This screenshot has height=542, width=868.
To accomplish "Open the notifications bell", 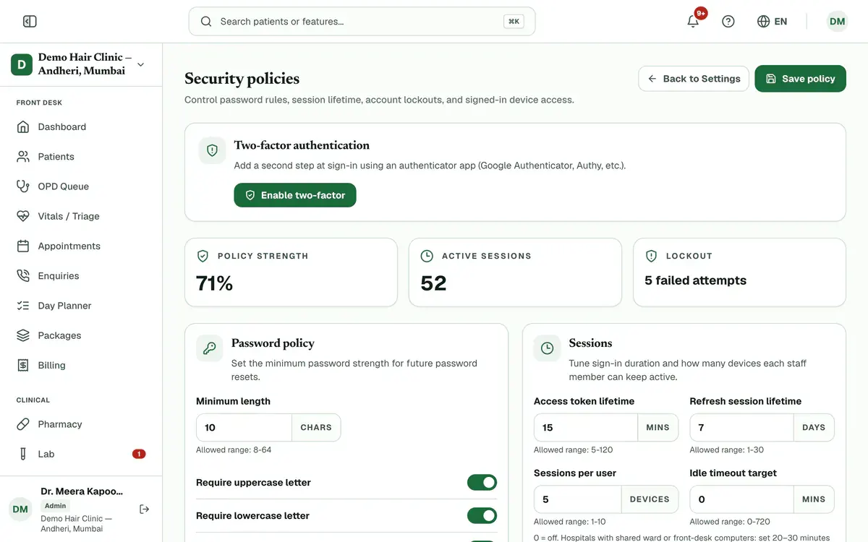I will coord(693,22).
